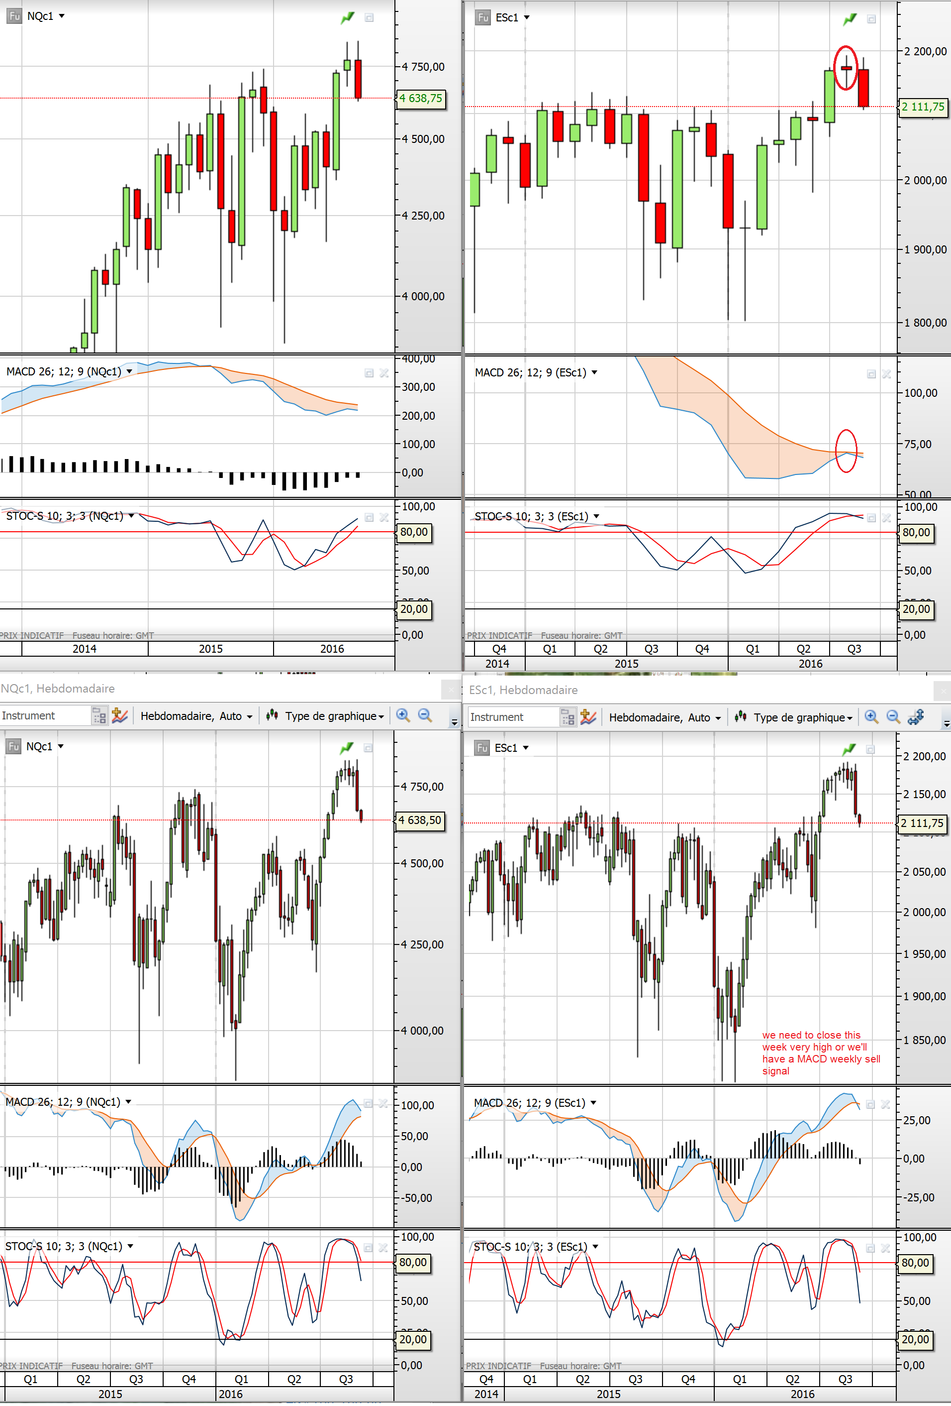Open Type de graphique menu in NQc1 toolbar
The width and height of the screenshot is (951, 1406).
click(334, 717)
